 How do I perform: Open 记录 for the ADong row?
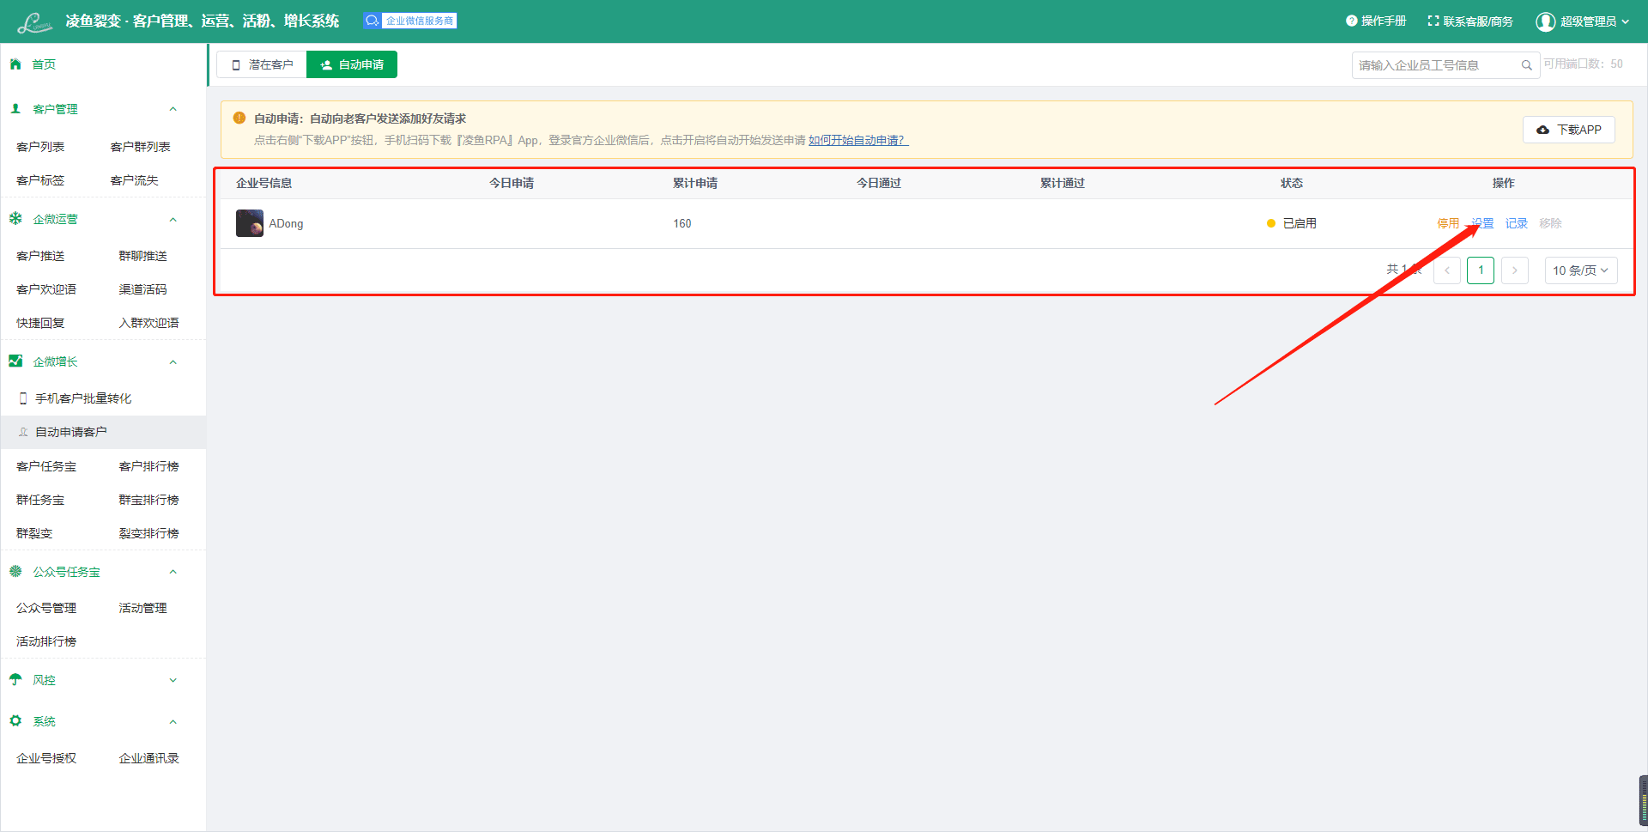[1516, 223]
